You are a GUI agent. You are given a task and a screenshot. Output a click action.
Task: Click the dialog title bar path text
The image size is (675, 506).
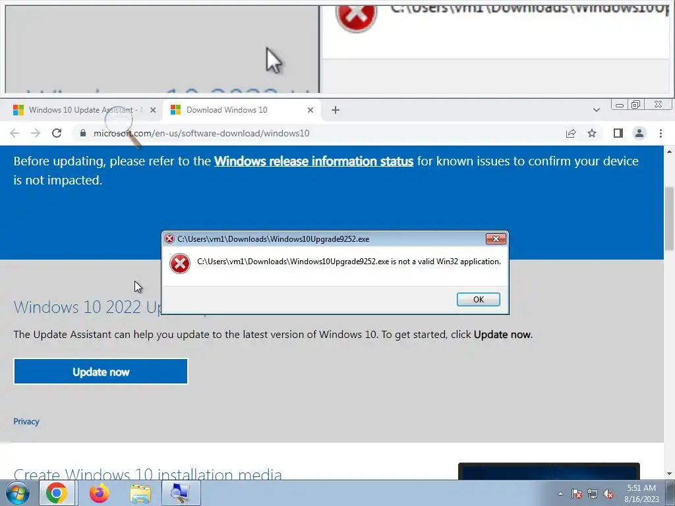point(274,239)
